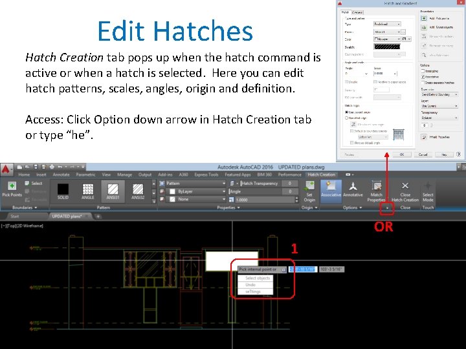Choose the ANGLE hatch pattern
This screenshot has width=466, height=349.
87,191
